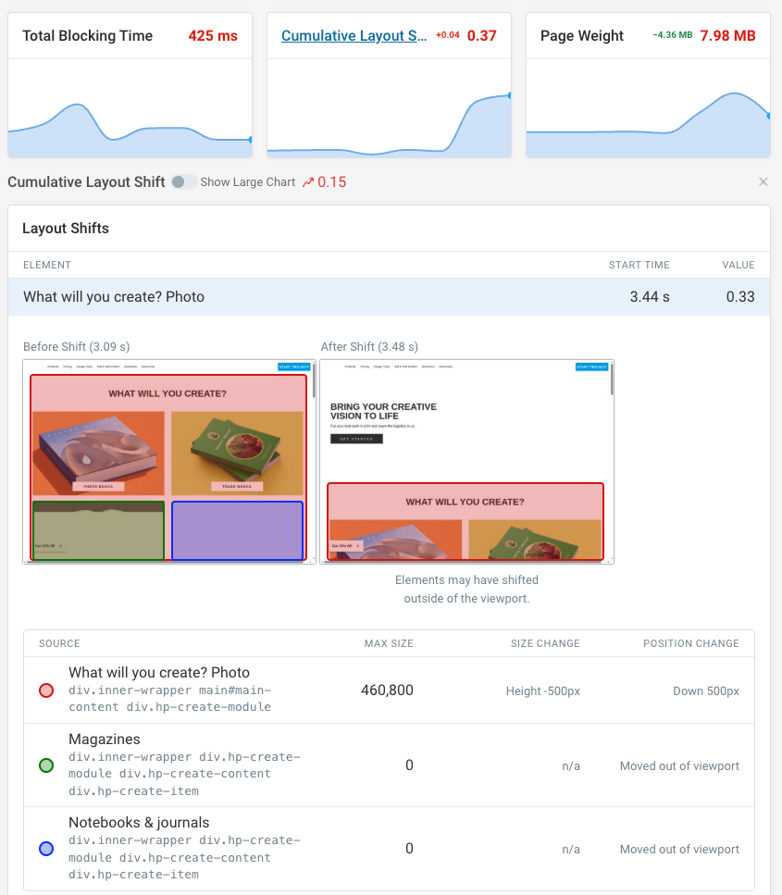Image resolution: width=782 pixels, height=895 pixels.
Task: Select the green Magazines source marker
Action: [x=46, y=765]
